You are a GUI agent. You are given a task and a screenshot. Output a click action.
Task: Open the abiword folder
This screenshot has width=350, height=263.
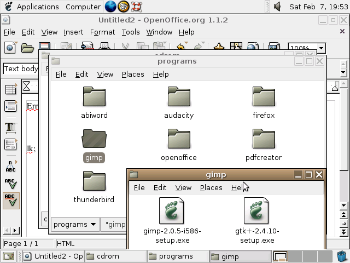[x=94, y=98]
